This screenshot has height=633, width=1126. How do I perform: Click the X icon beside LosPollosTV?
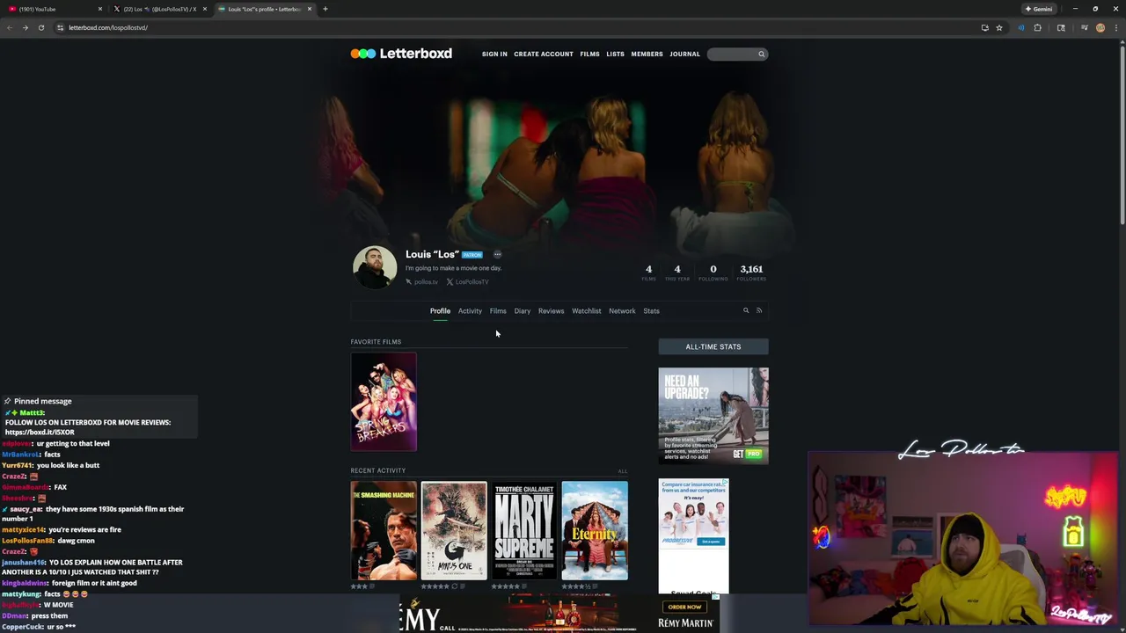450,282
